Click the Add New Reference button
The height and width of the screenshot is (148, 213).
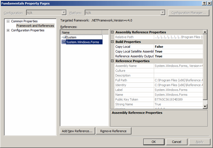pyautogui.click(x=77, y=131)
